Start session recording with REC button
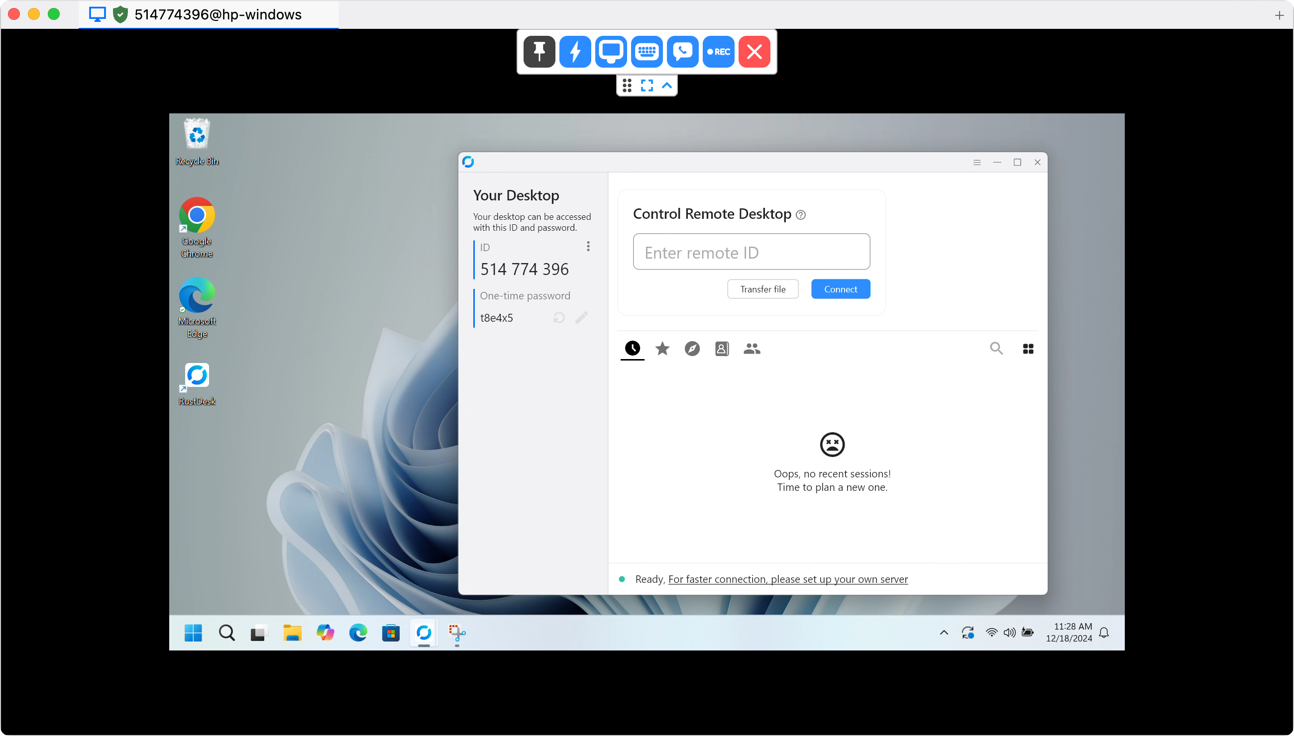The width and height of the screenshot is (1294, 736). [x=718, y=52]
